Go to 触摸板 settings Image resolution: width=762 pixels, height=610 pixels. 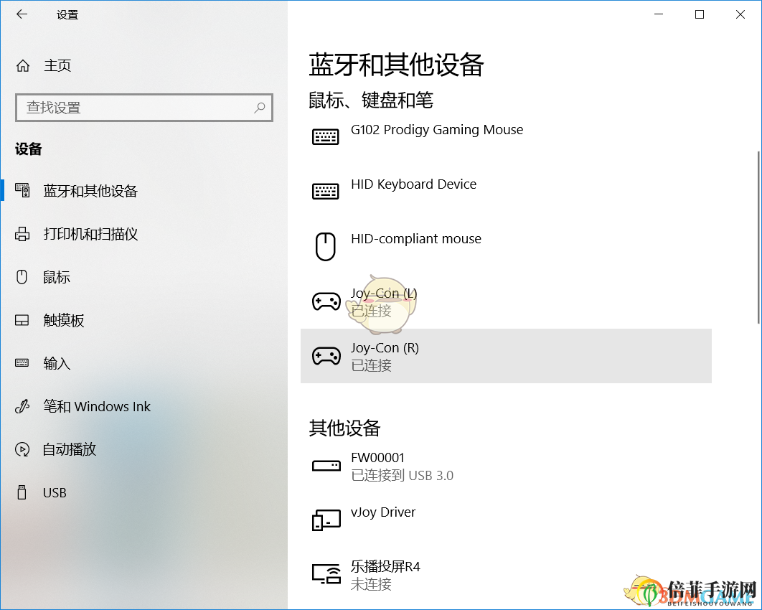tap(64, 321)
